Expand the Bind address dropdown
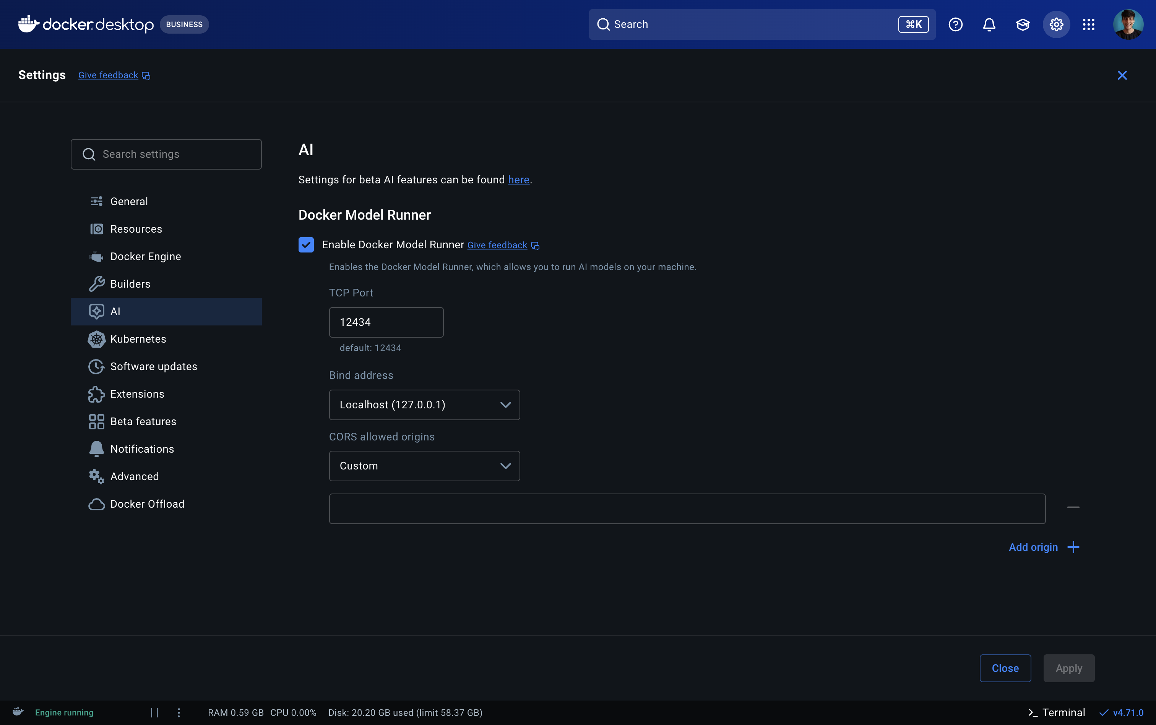Viewport: 1156px width, 725px height. [x=424, y=405]
